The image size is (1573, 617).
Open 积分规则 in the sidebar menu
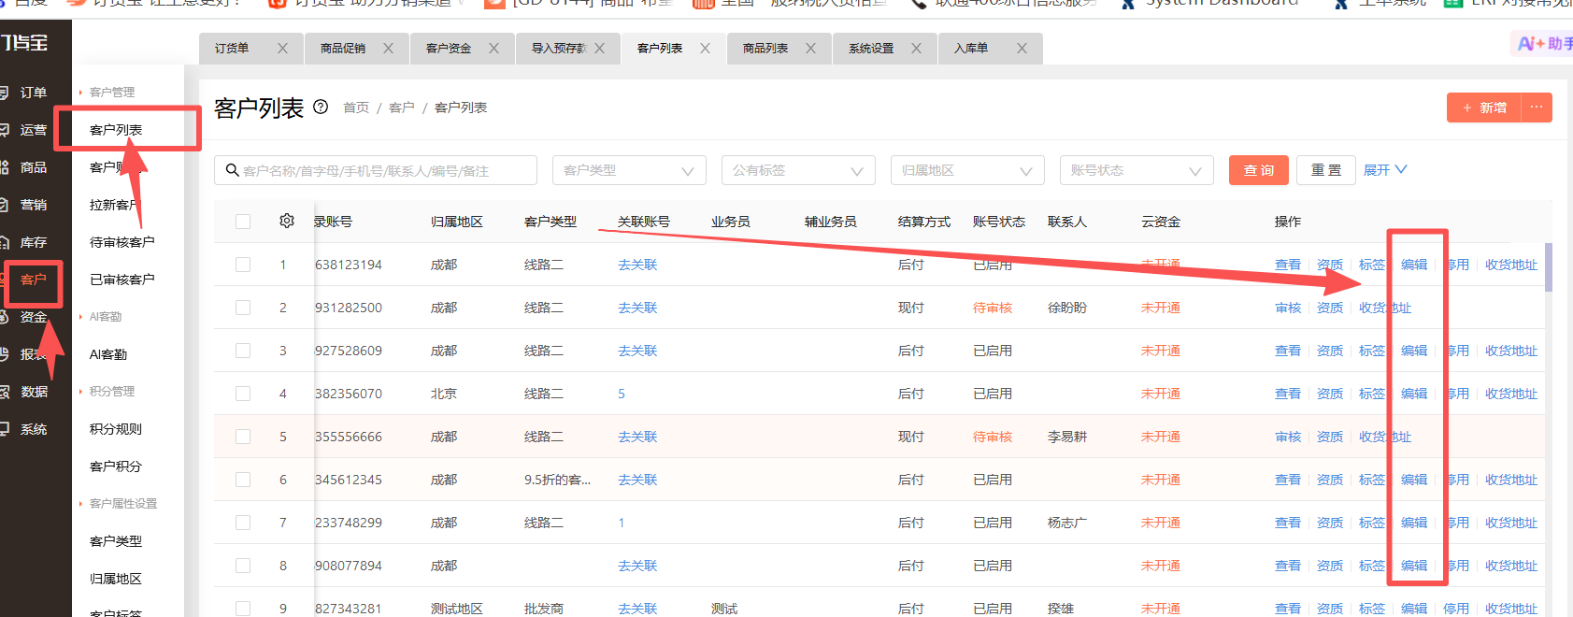click(116, 429)
